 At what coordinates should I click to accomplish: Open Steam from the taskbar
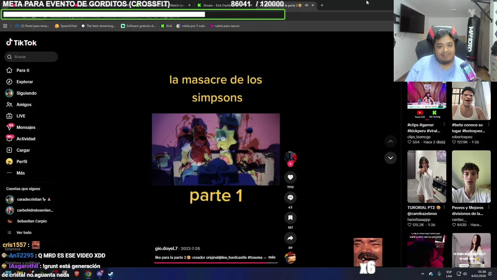tap(111, 274)
